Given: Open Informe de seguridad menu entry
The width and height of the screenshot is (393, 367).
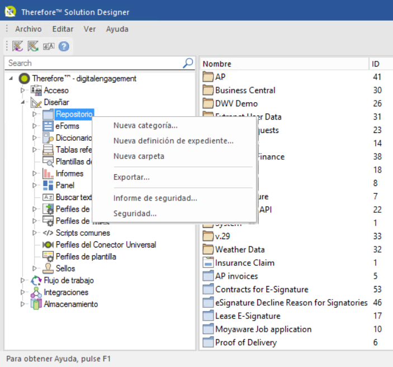Looking at the screenshot, I should [x=174, y=198].
